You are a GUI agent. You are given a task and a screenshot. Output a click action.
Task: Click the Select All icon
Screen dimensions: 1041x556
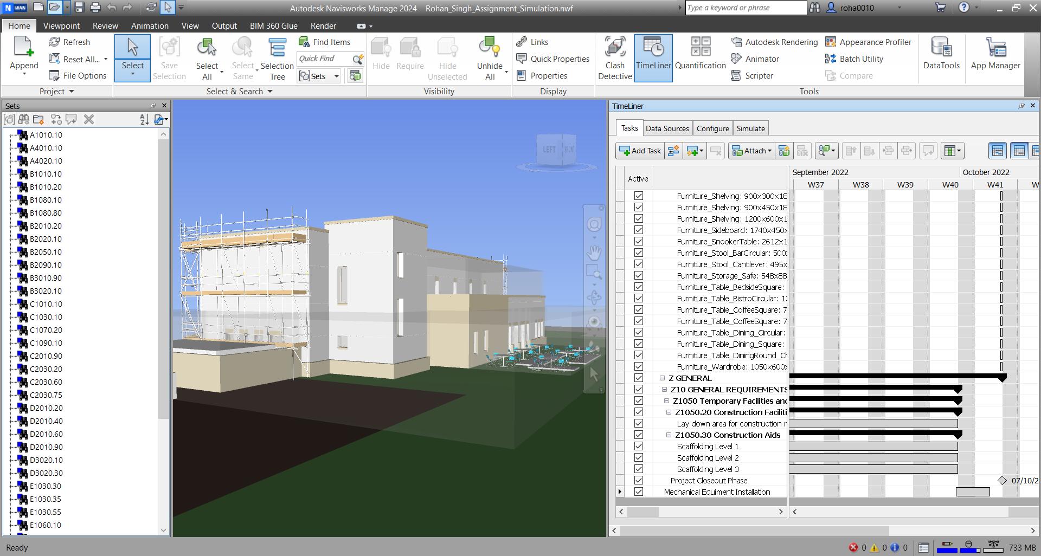207,48
